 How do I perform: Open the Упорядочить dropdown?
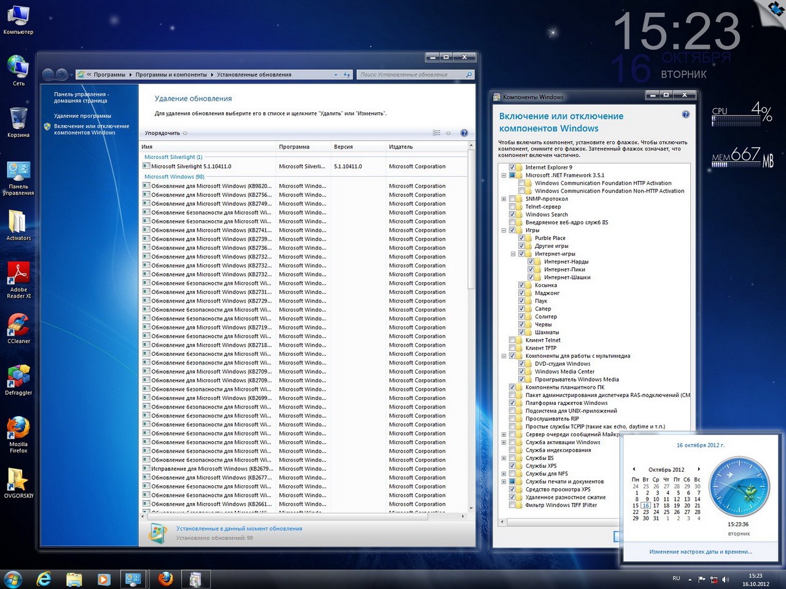[x=166, y=133]
